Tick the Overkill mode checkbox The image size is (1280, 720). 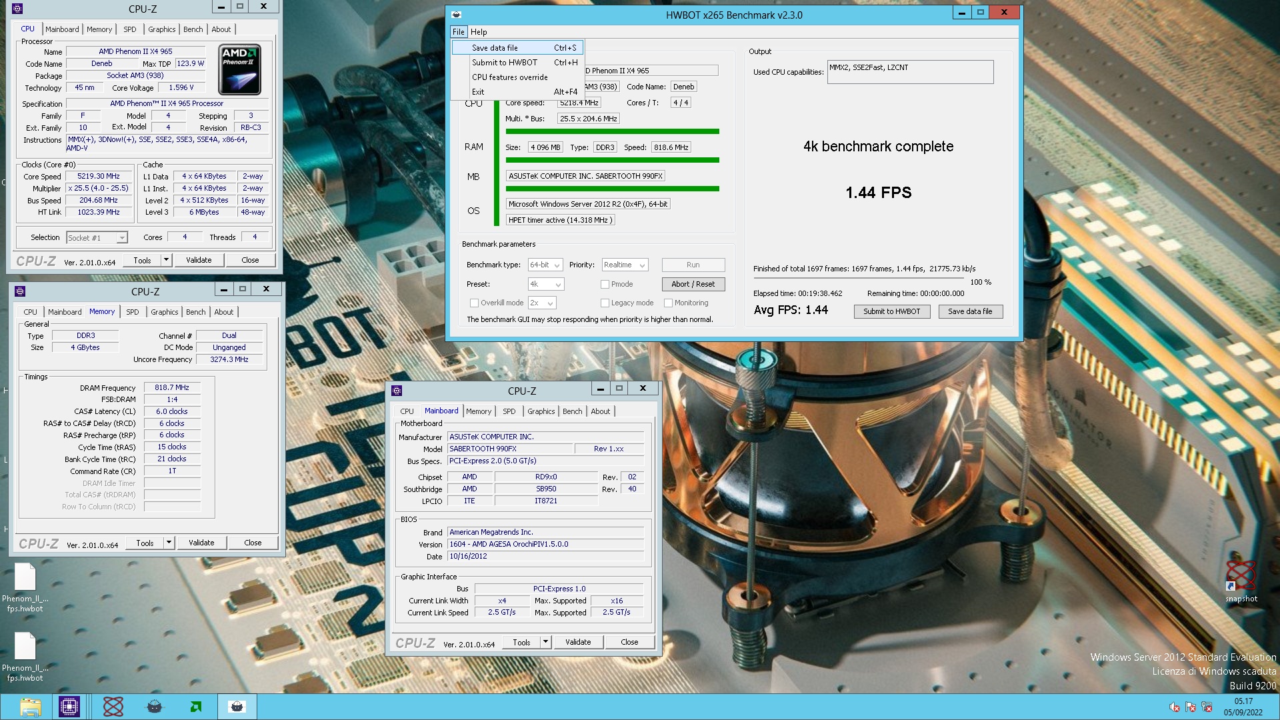474,303
